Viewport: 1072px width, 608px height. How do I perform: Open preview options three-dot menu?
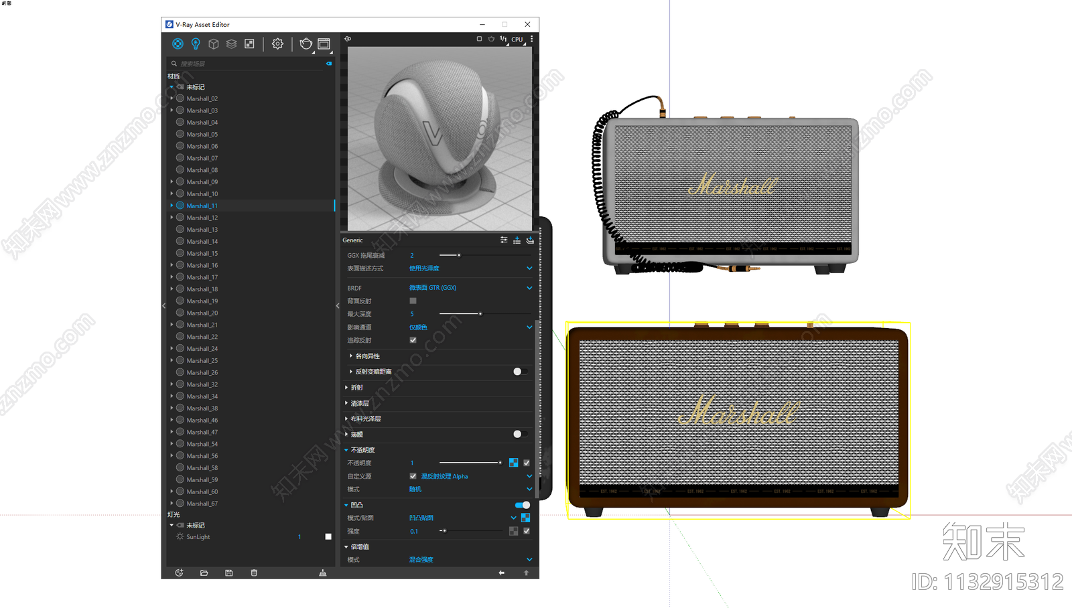coord(532,39)
